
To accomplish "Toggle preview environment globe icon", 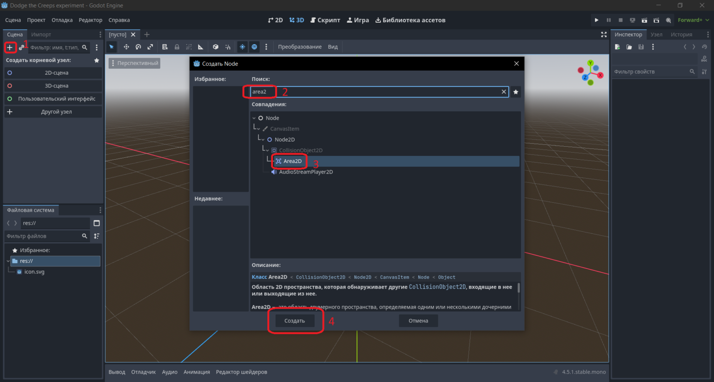I will pyautogui.click(x=254, y=47).
